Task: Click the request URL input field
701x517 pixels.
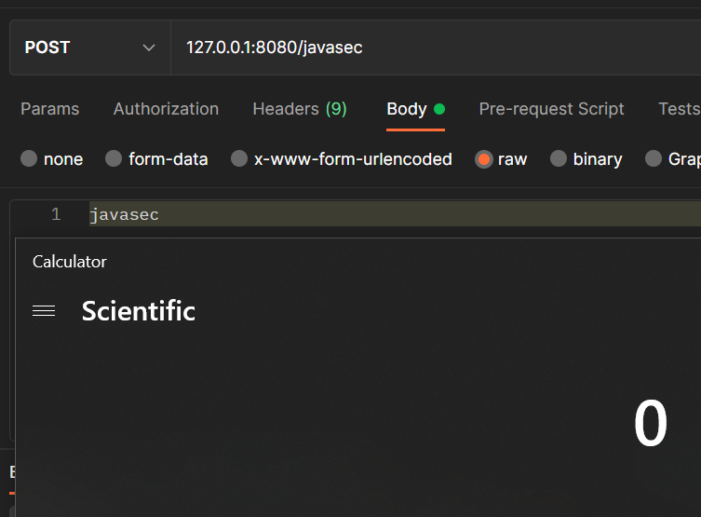Action: (x=428, y=48)
